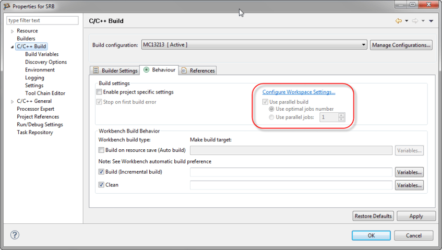Focus the type filter text field
This screenshot has width=442, height=250.
[x=42, y=20]
